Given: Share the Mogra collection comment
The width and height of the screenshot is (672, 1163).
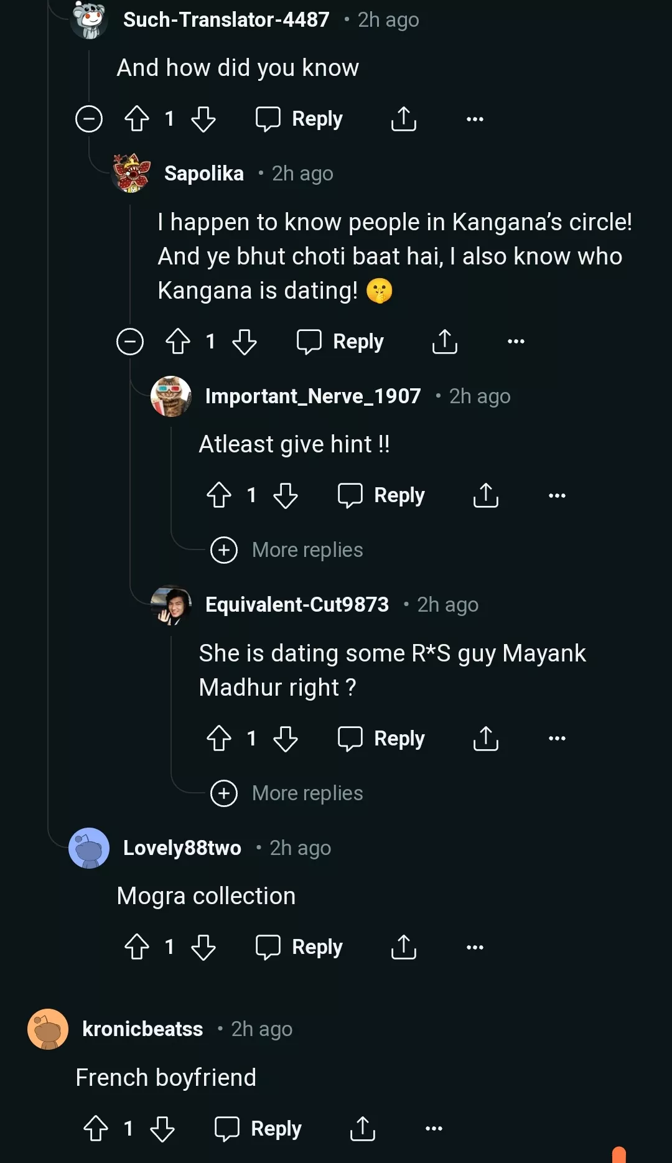Looking at the screenshot, I should [404, 947].
